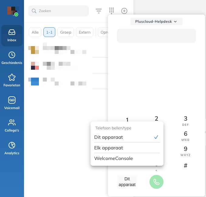Image resolution: width=206 pixels, height=197 pixels.
Task: Expand the Pluscloud-Helpdesk dropdown
Action: pyautogui.click(x=156, y=22)
